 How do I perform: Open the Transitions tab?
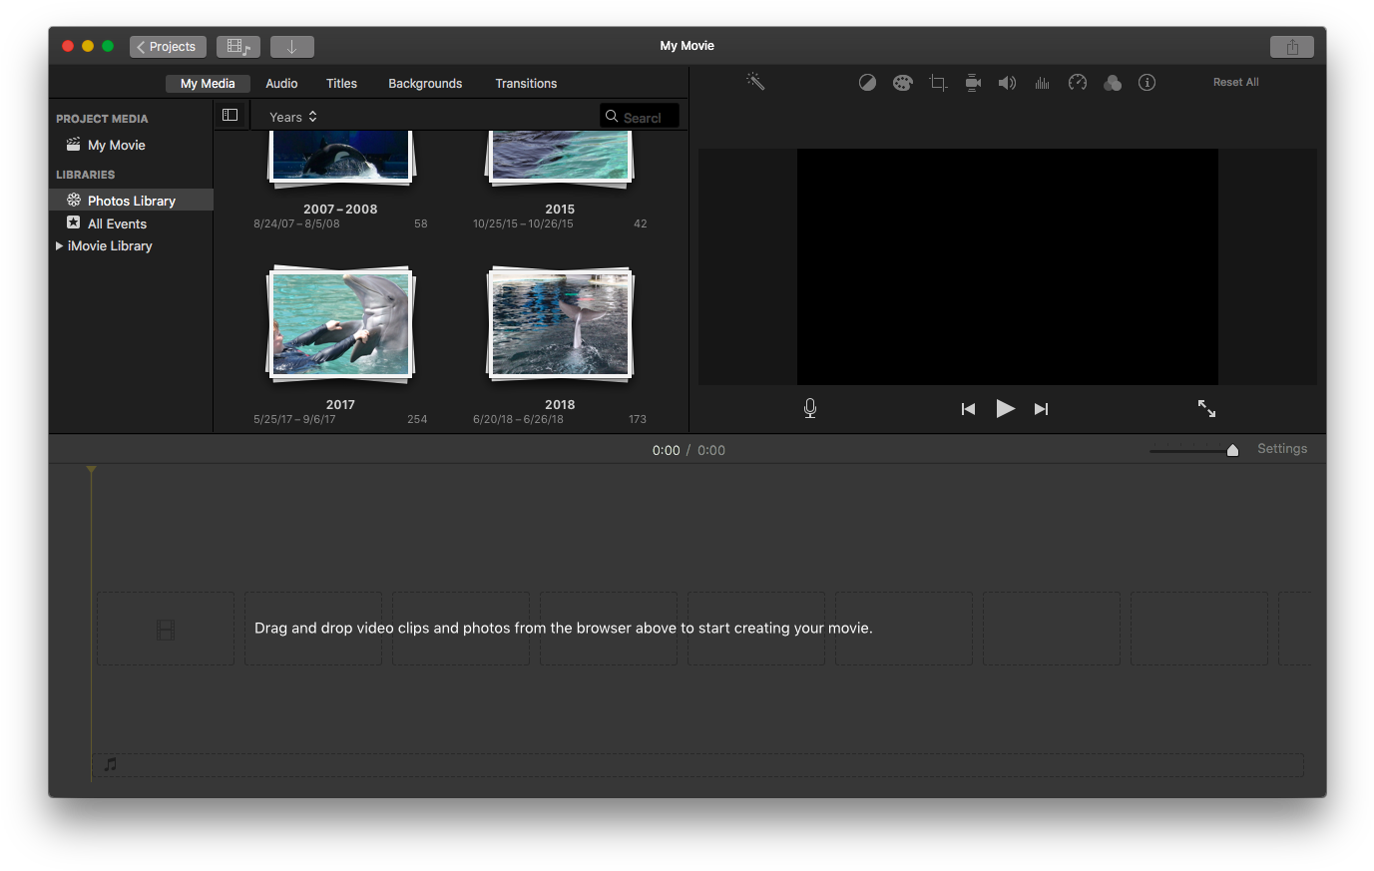(526, 84)
